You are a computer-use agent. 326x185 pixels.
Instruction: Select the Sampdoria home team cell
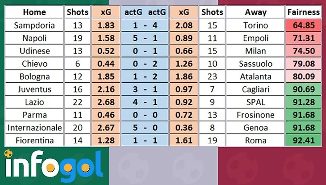tap(34, 25)
